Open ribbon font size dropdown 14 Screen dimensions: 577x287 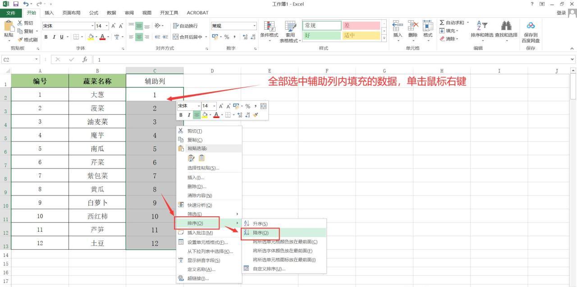pyautogui.click(x=106, y=26)
